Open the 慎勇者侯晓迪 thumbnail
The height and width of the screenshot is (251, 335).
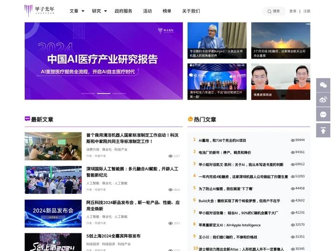coord(281,81)
